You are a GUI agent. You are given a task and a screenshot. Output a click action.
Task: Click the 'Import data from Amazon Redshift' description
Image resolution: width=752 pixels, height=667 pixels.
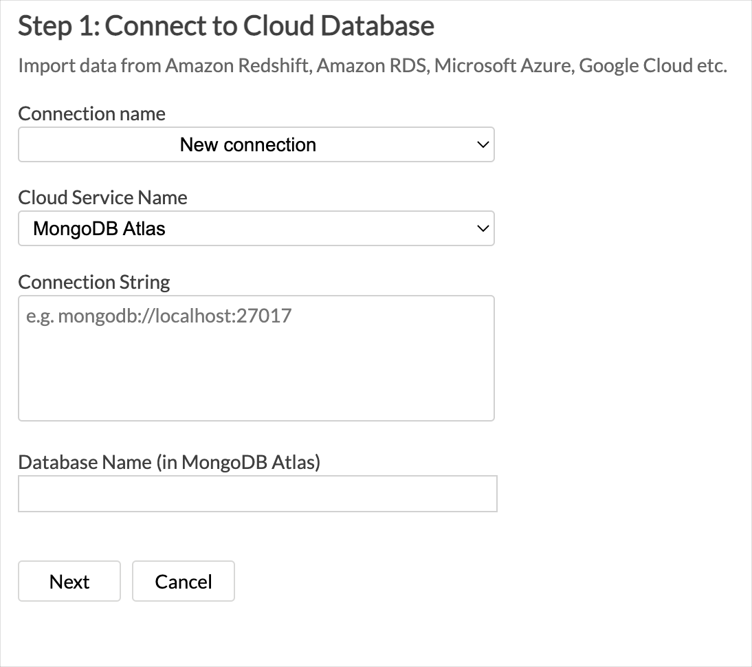[373, 66]
